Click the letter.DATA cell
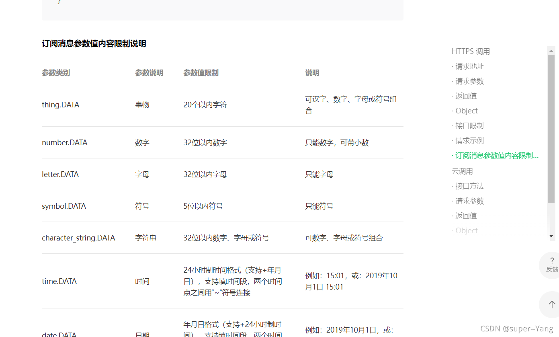 (x=60, y=175)
